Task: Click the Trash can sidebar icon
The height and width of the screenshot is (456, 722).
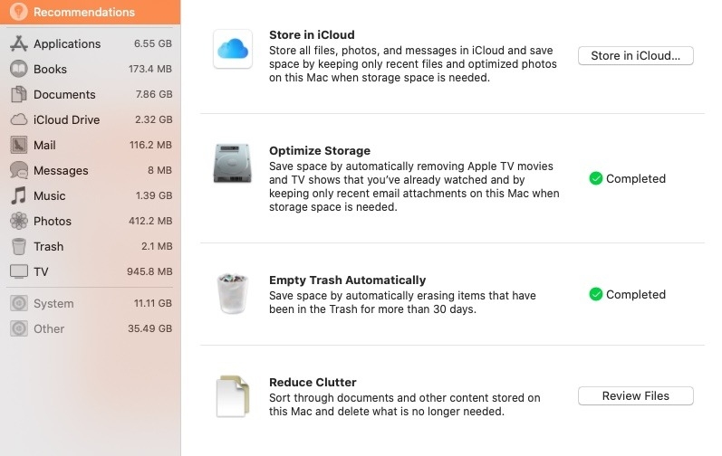Action: pos(19,246)
